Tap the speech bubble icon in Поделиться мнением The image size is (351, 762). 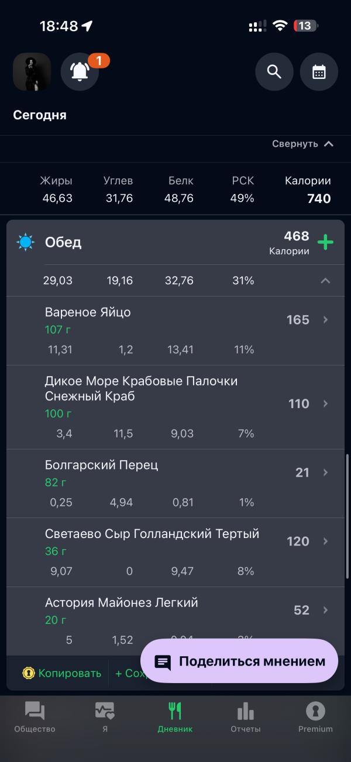(x=163, y=662)
